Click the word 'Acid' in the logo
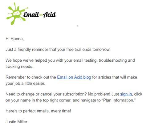This screenshot has width=146, height=127. (x=50, y=15)
